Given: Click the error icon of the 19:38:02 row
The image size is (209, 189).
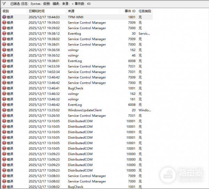Looking at the screenshot, I should click(x=4, y=39).
